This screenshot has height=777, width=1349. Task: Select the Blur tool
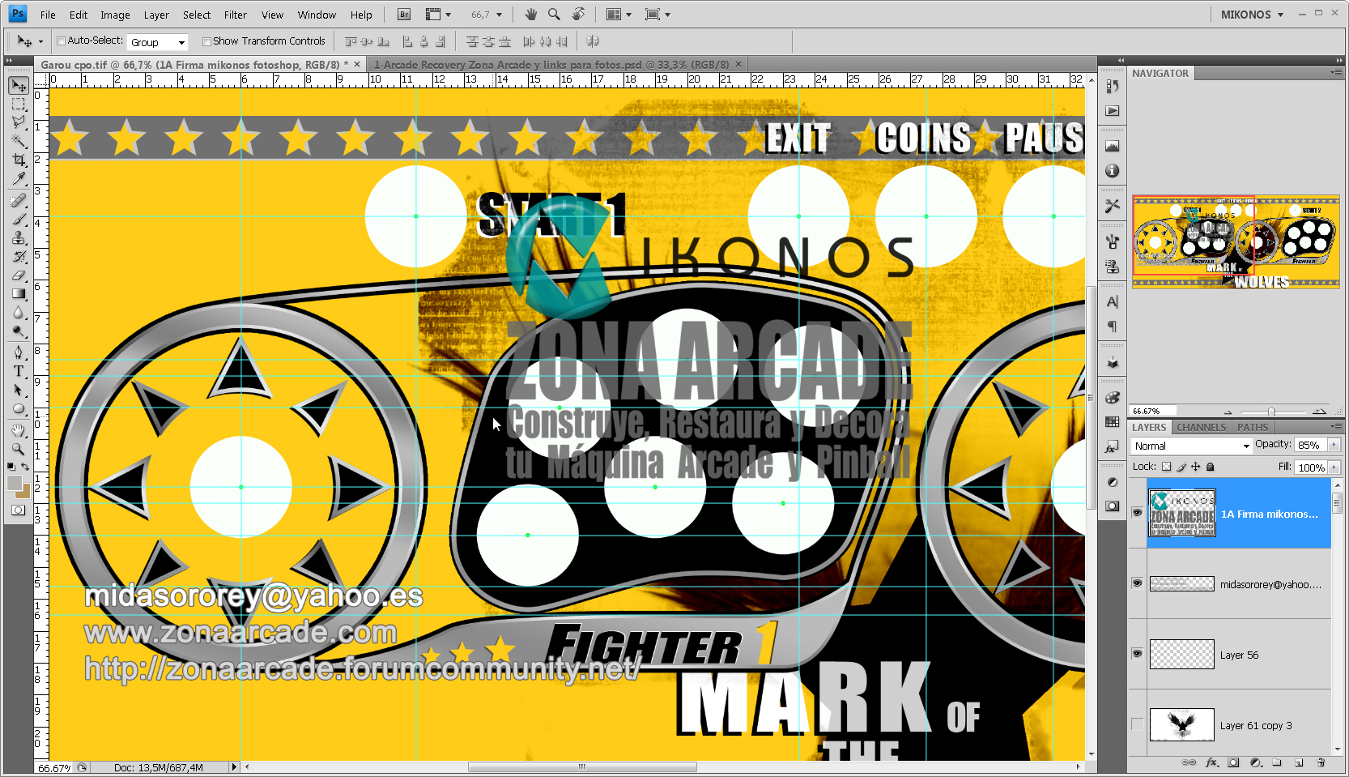pyautogui.click(x=19, y=312)
